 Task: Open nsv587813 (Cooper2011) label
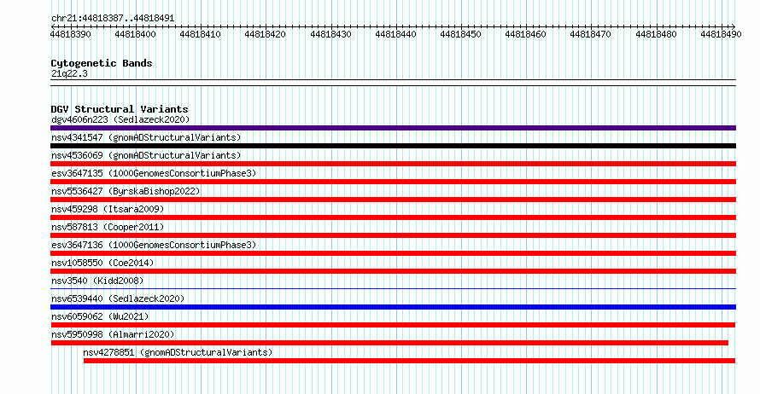coord(108,227)
